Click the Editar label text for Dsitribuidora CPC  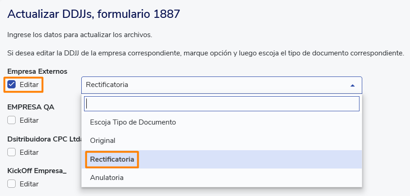point(29,152)
